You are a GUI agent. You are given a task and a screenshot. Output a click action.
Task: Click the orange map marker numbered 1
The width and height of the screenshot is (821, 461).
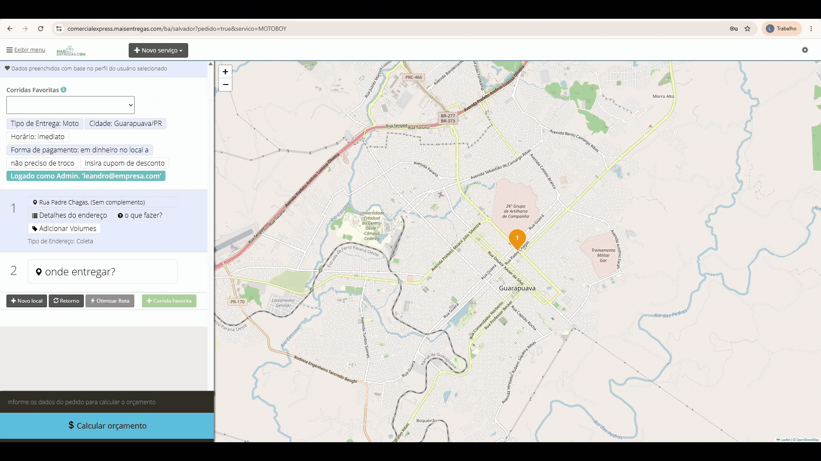click(x=517, y=239)
